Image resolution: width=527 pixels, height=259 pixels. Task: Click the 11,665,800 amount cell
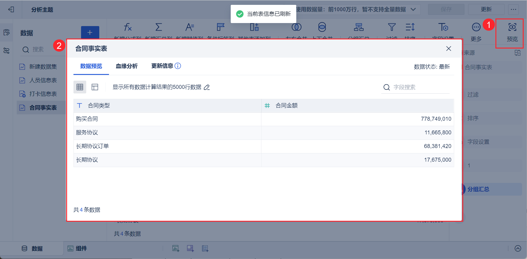point(358,133)
